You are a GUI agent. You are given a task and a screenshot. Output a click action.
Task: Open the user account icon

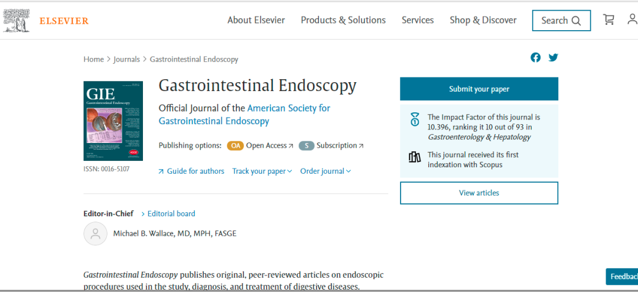click(632, 20)
